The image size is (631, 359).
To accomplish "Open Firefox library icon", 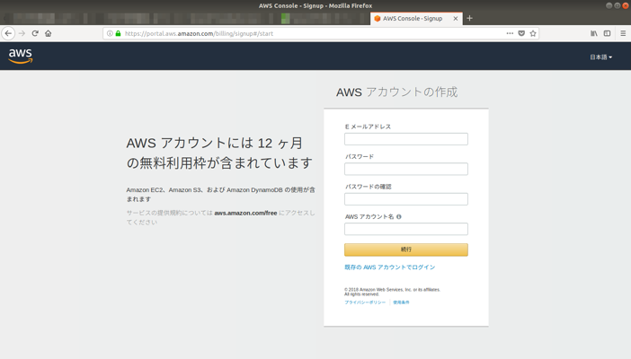I will tap(594, 33).
